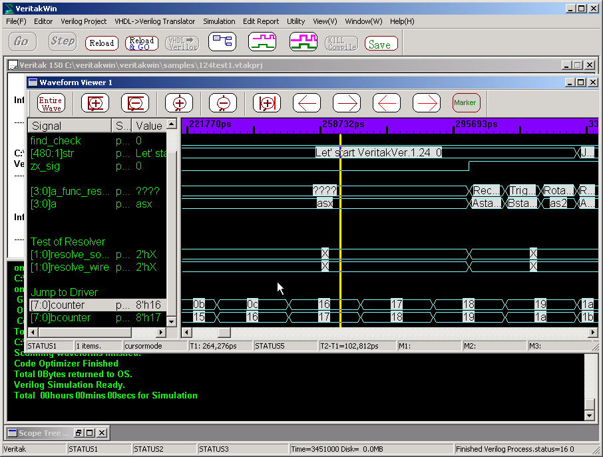This screenshot has height=457, width=603.
Task: Click the Marker button in Waveform Viewer
Action: pyautogui.click(x=465, y=103)
